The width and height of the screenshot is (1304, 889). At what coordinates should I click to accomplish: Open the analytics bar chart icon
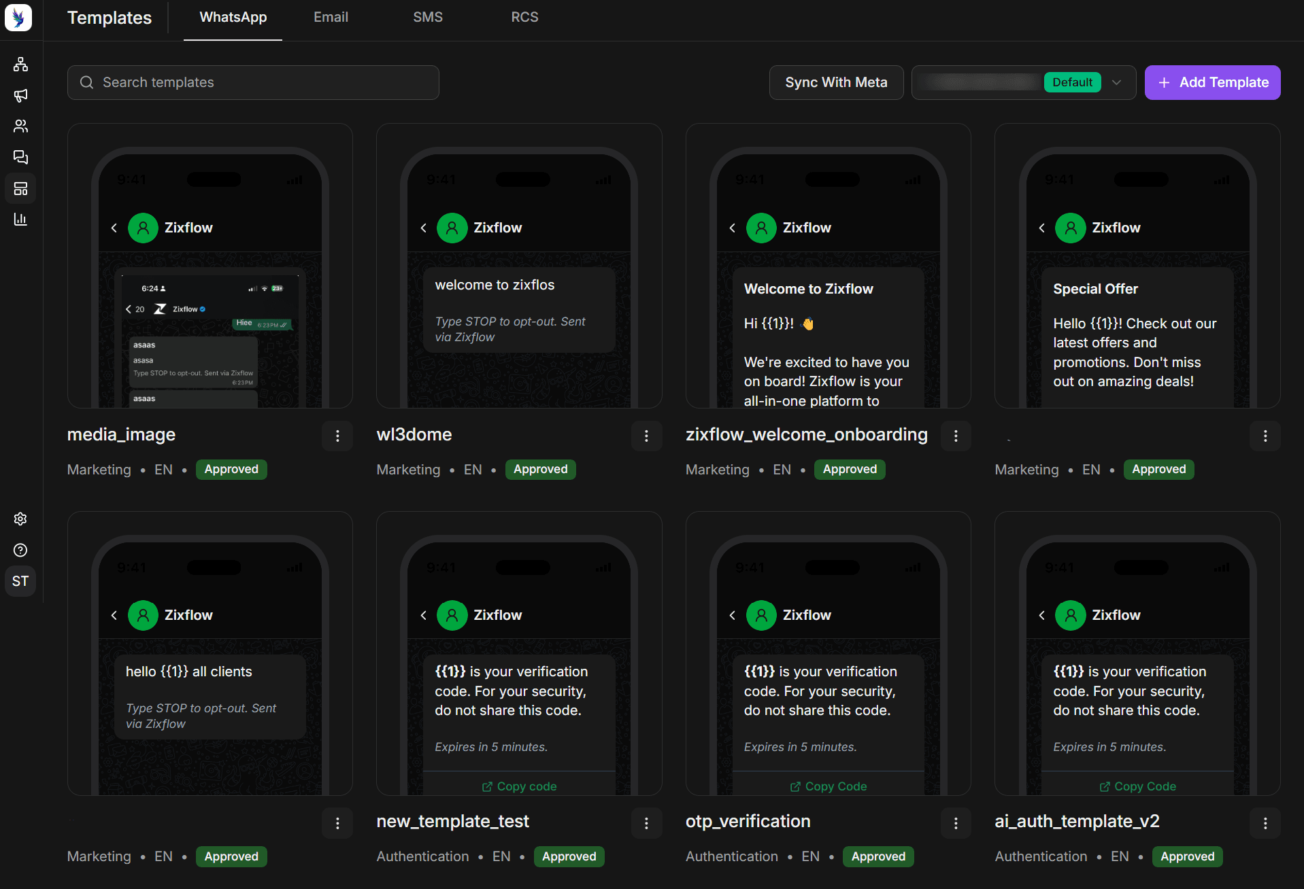point(20,219)
